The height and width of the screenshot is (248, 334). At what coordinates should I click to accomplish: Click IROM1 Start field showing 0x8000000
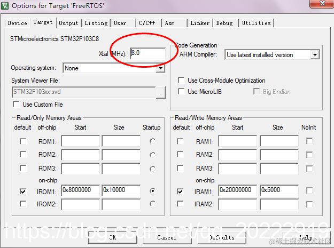80,190
